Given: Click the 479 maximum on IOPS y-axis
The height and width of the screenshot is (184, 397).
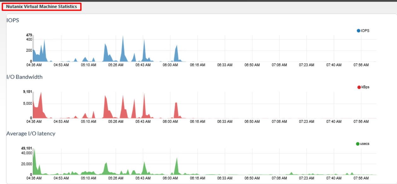Looking at the screenshot, I should click(29, 35).
